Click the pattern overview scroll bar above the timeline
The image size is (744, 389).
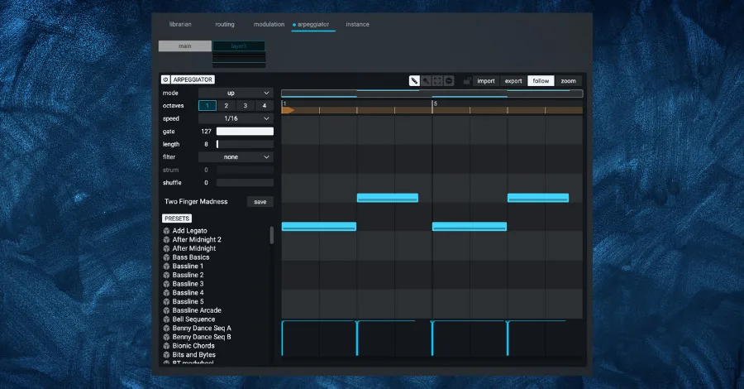coord(432,94)
